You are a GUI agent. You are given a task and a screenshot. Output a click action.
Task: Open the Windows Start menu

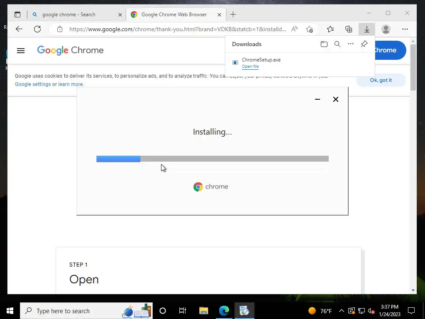coord(10,311)
